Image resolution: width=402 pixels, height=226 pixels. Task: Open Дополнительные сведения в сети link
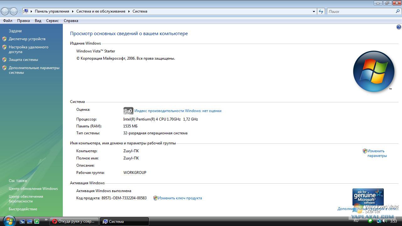click(368, 208)
